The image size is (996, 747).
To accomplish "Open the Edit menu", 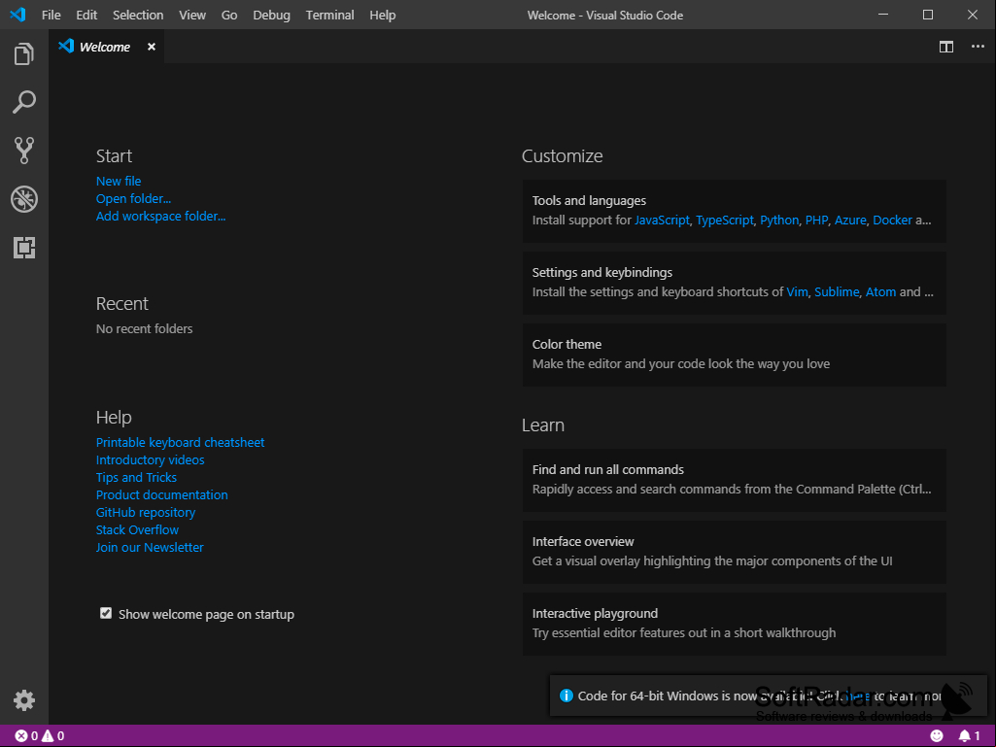I will click(x=86, y=15).
